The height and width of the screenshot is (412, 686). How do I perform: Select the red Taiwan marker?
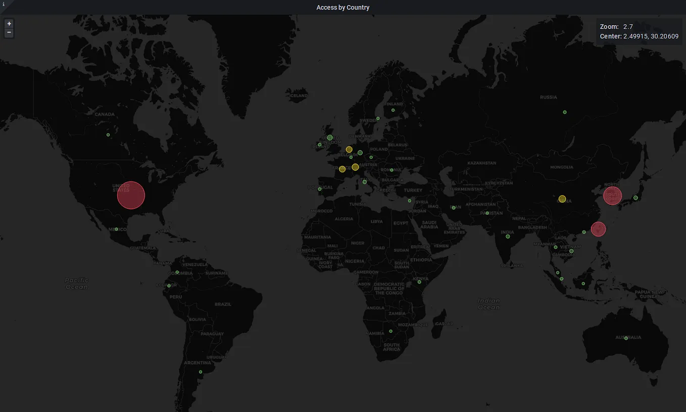tap(598, 229)
